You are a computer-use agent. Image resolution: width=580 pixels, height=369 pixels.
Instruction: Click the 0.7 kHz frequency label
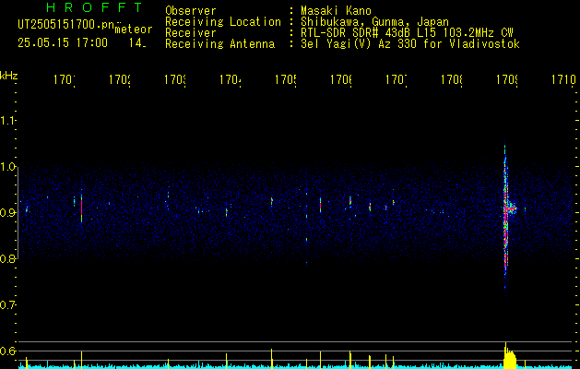point(7,305)
